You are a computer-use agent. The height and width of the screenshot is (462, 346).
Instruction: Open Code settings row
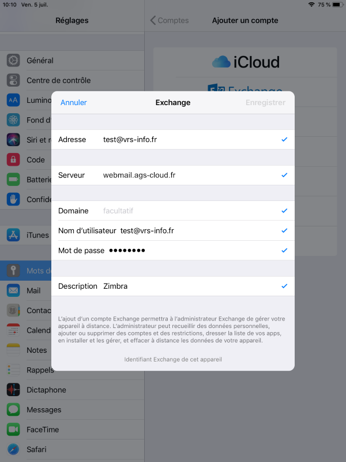point(25,160)
